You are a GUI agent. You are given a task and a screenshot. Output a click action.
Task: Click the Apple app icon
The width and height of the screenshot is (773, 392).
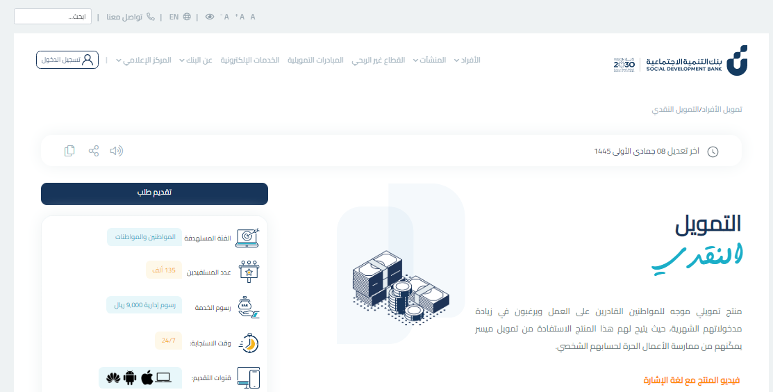[147, 378]
